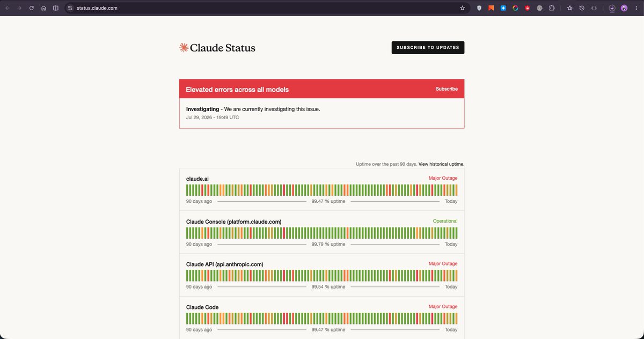Open the ChatGPT knot-logo extension icon

pyautogui.click(x=539, y=8)
